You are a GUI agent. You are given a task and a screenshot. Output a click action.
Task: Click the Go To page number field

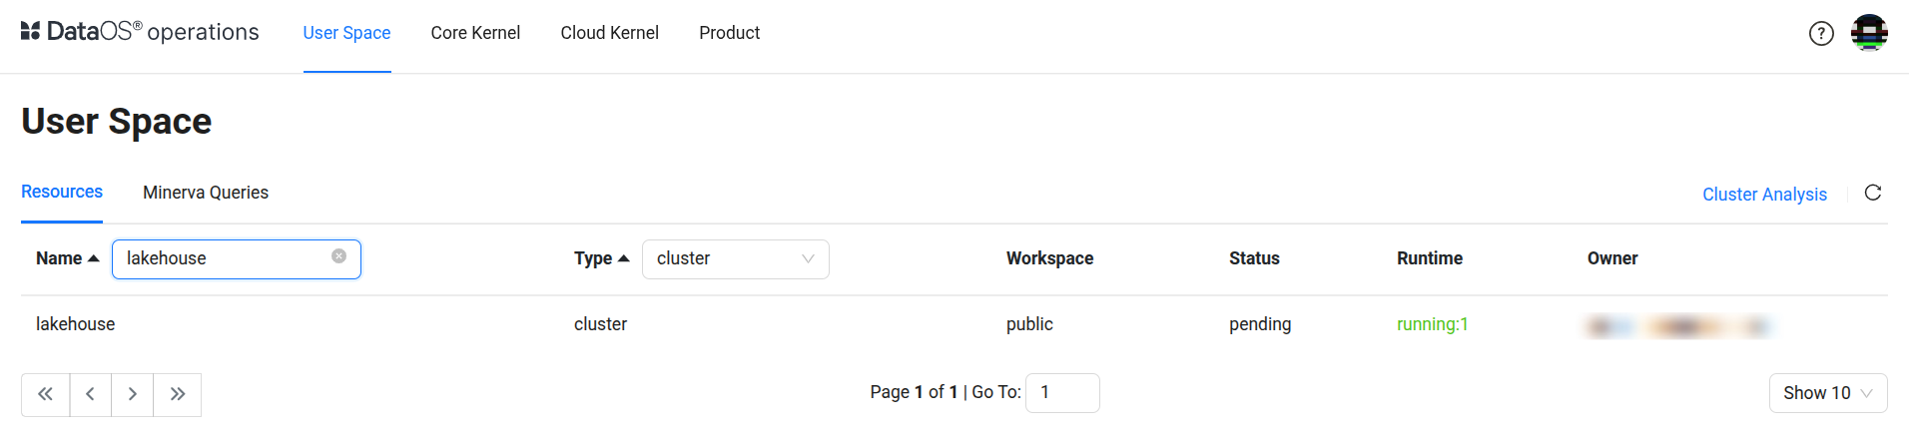tap(1062, 392)
